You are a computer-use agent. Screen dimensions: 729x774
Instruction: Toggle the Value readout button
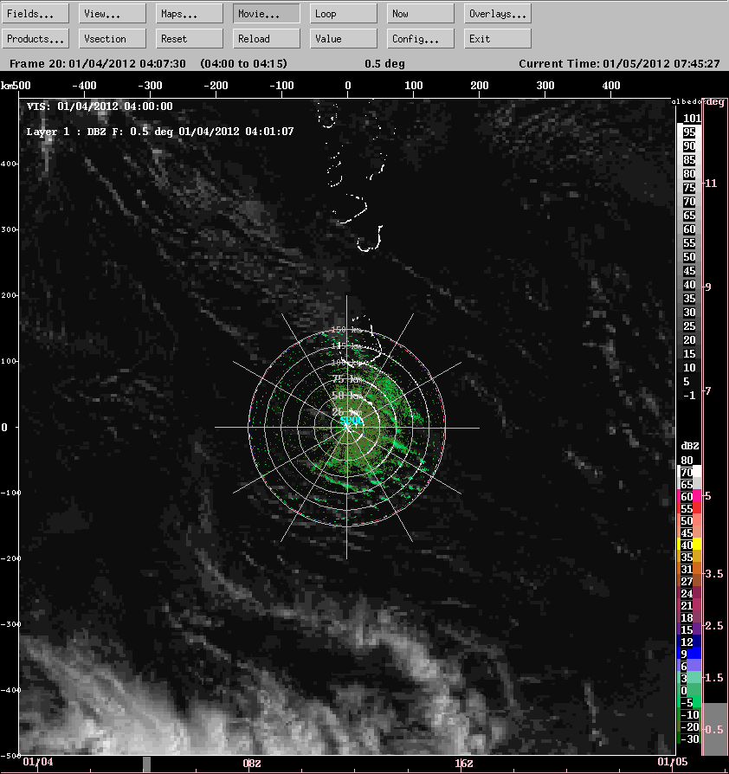click(x=344, y=39)
